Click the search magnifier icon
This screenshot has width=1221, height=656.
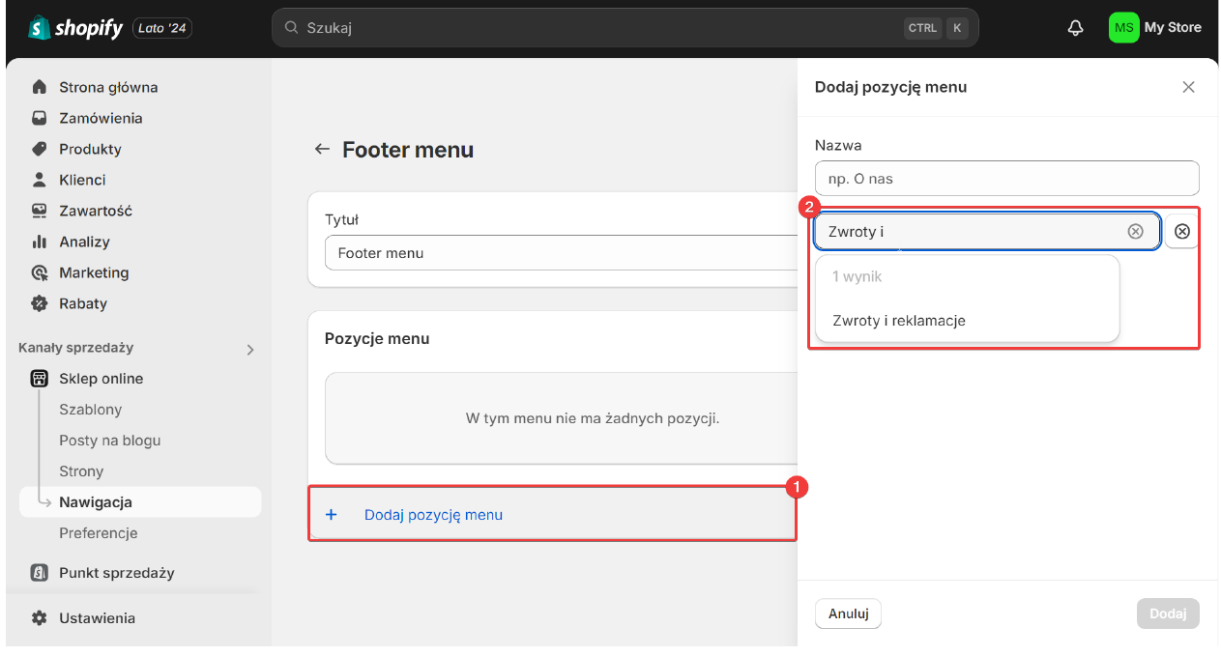(x=291, y=28)
